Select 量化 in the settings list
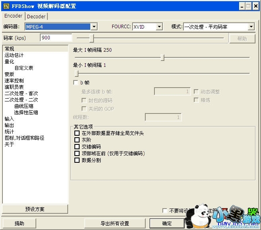 click(x=9, y=61)
